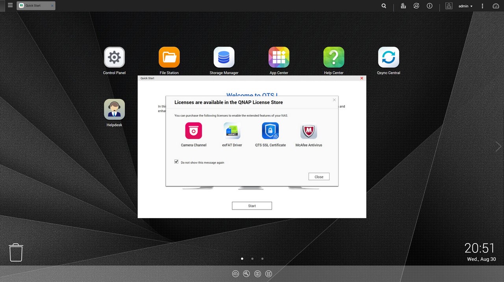Open the event notifications info icon
This screenshot has width=504, height=282.
[x=430, y=6]
